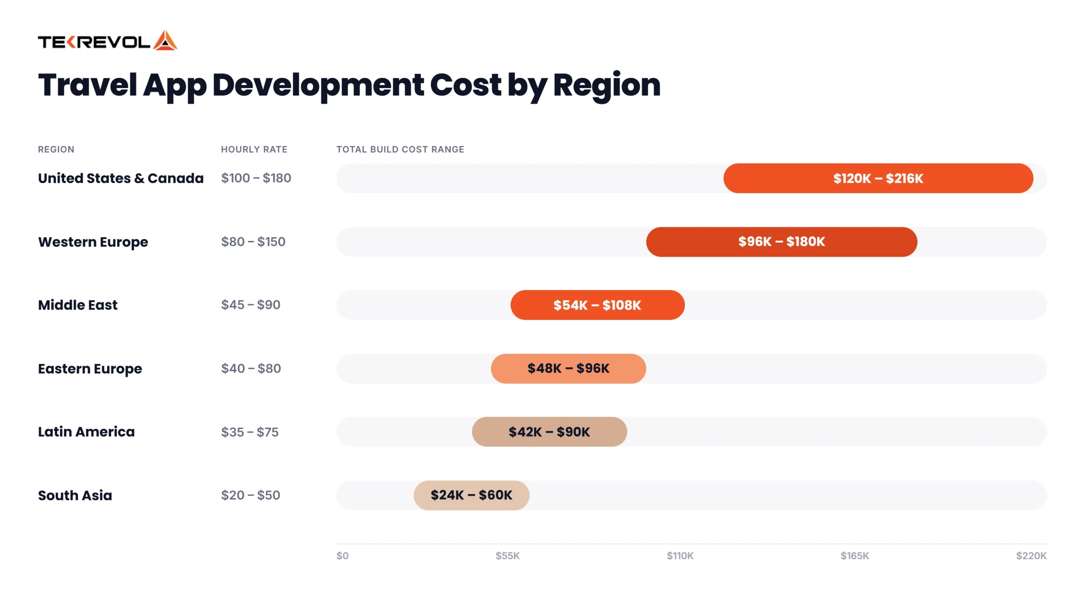Click the $45 – $90 hourly rate
Screen dimensions: 1085x610
250,305
